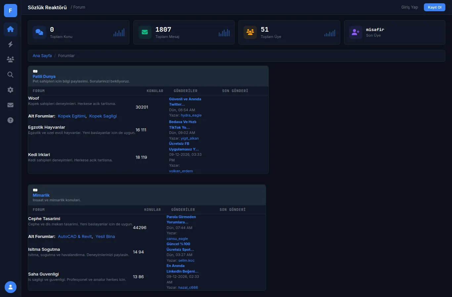This screenshot has height=297, width=452.
Task: Open the AutoCAD & Revit subforum
Action: [75, 237]
